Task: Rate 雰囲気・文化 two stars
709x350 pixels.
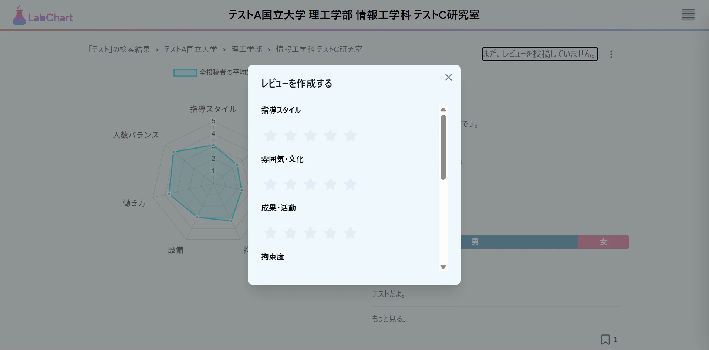Action: click(x=290, y=184)
